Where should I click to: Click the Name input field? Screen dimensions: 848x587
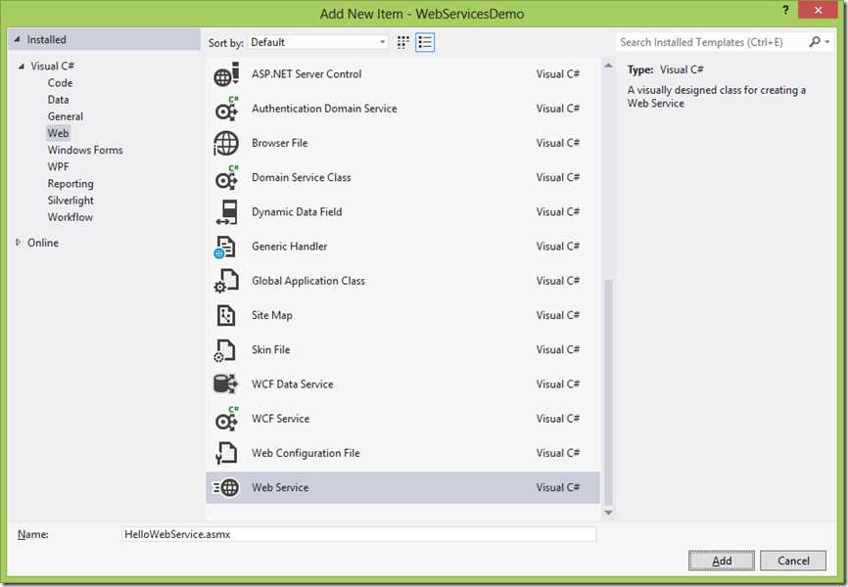[x=359, y=534]
